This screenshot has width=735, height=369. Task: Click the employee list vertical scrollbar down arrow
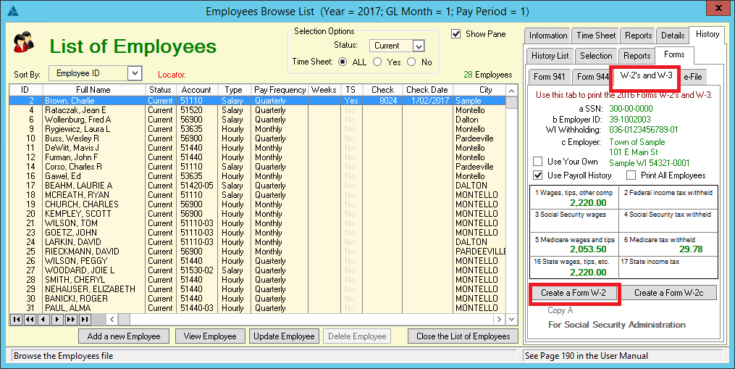[512, 319]
